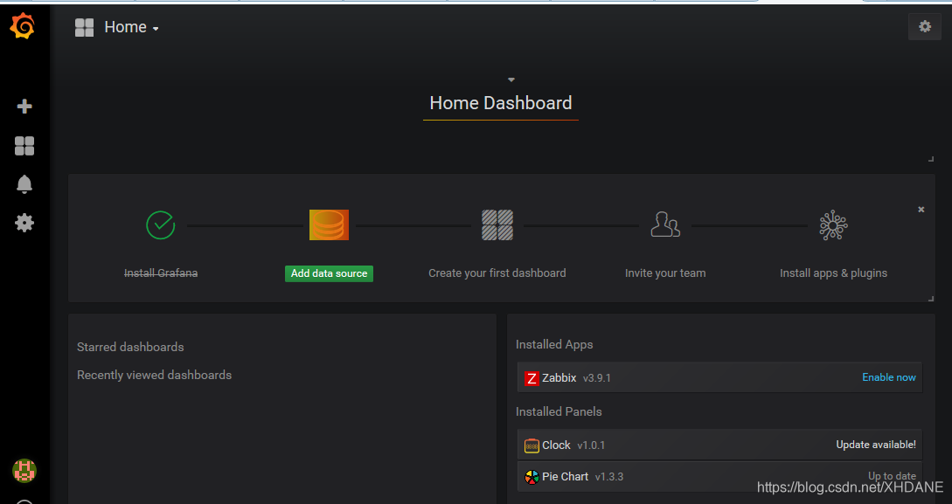Open the Create plus menu in sidebar
Viewport: 952px width, 504px height.
point(24,107)
